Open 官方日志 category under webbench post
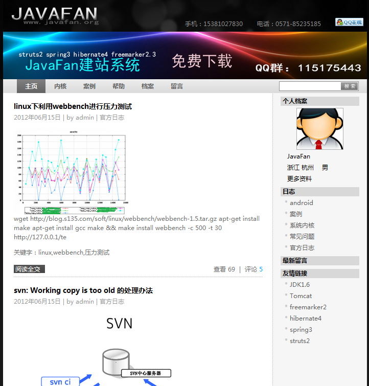This screenshot has width=369, height=386. click(112, 118)
